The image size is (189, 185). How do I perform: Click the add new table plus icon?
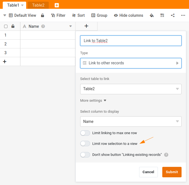(56, 5)
